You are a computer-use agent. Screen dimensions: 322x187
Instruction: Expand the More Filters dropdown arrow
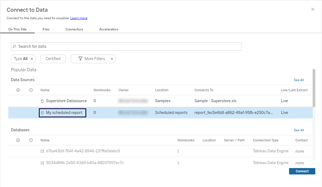tap(112, 59)
